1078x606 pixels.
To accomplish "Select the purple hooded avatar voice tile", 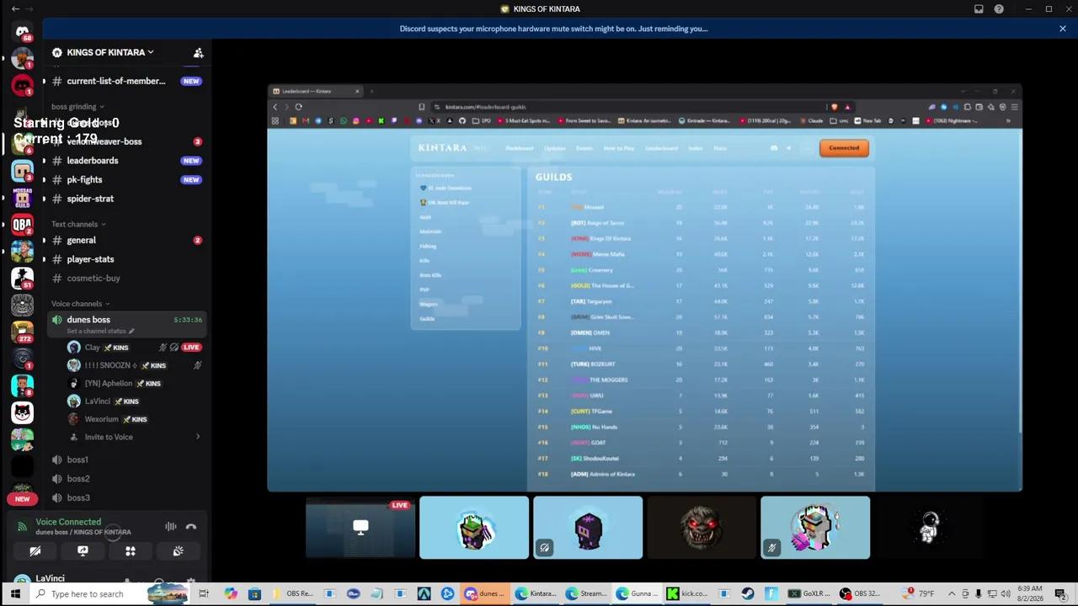I will [x=588, y=528].
